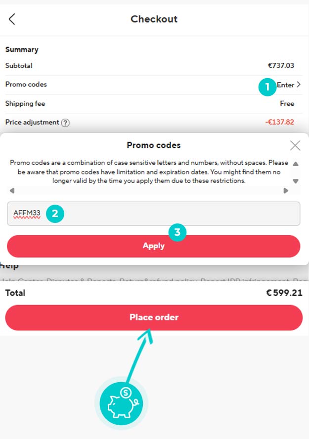Close the Promo codes dialog

click(295, 145)
